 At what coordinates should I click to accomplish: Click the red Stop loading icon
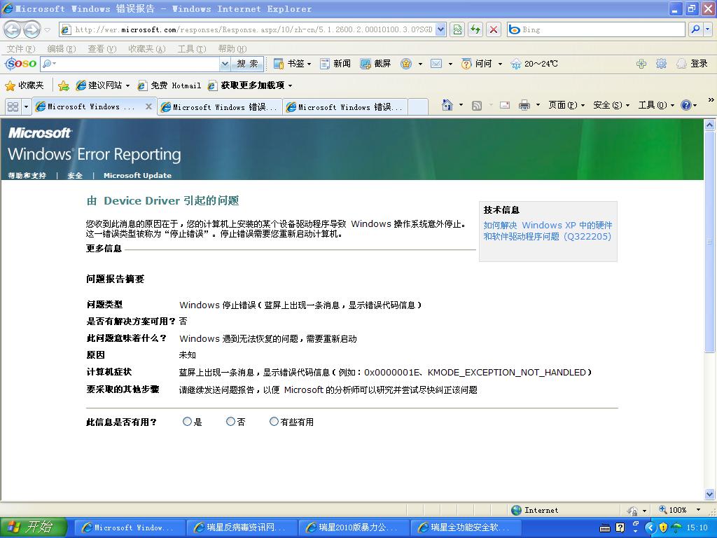pos(494,29)
